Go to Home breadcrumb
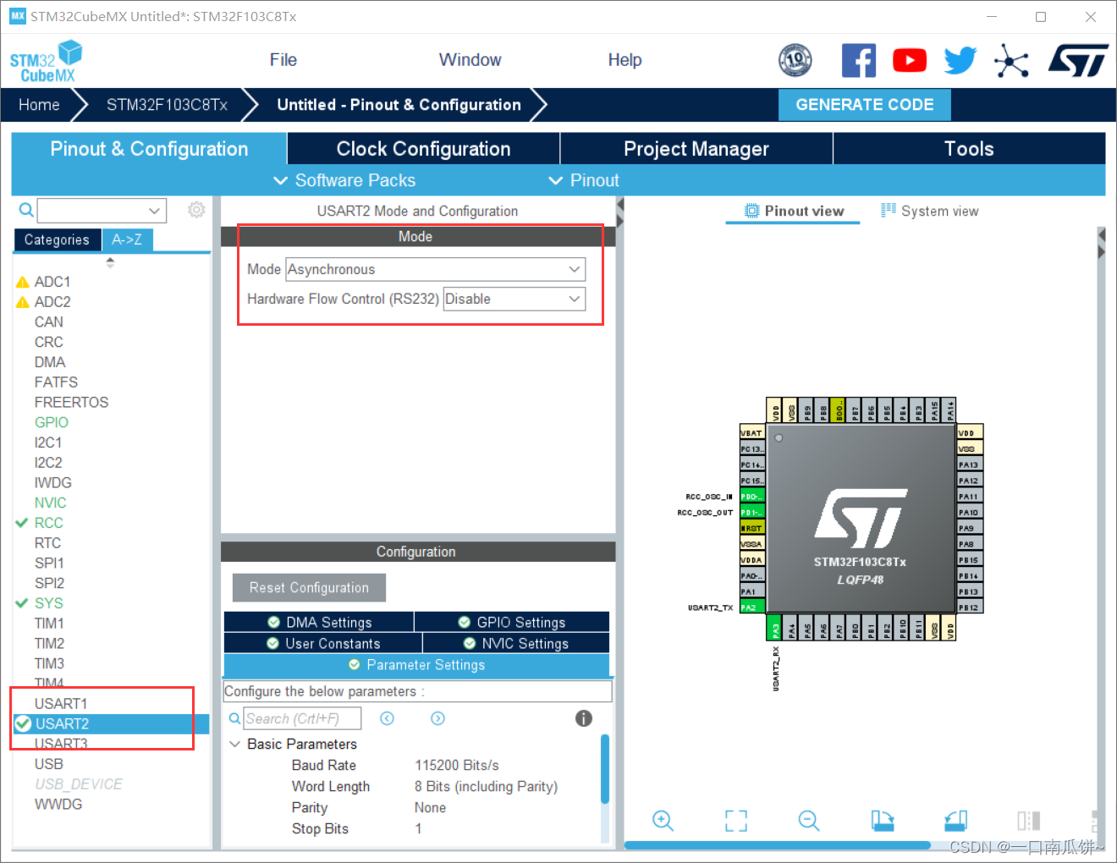Screen dimensions: 1117x863 tap(39, 105)
